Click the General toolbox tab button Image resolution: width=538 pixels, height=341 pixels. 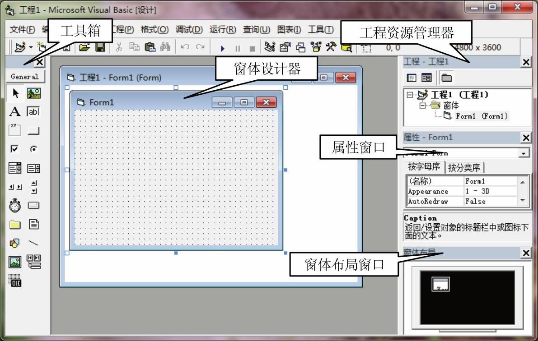25,76
